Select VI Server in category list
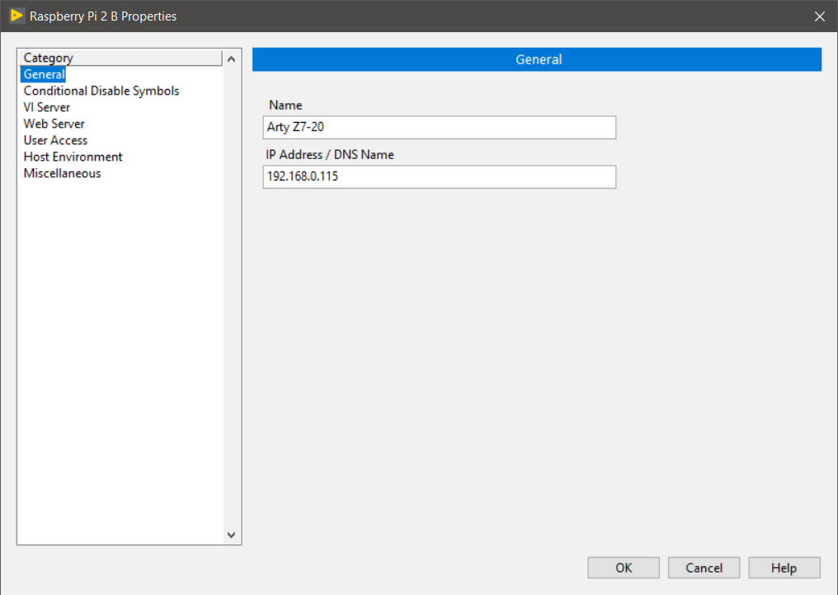The image size is (838, 595). 47,107
